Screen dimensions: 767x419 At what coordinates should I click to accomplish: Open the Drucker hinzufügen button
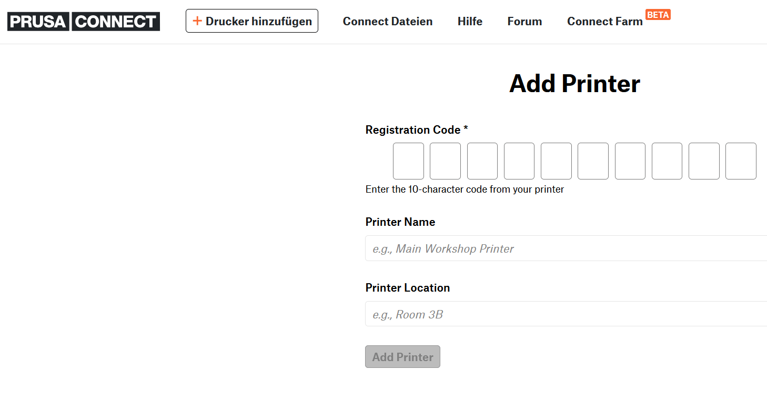(252, 21)
